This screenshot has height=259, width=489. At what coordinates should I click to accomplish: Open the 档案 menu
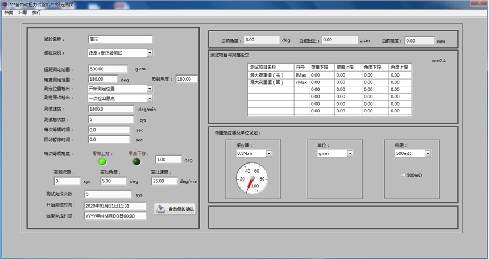8,12
